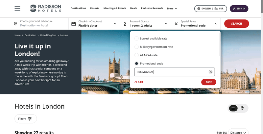Click the Radisson Hotels logo

point(45,8)
